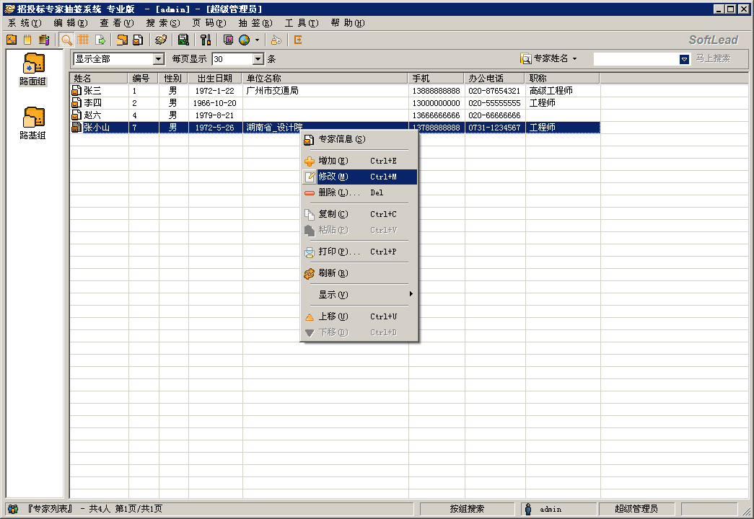Click the magnifier search toolbar icon
Image resolution: width=754 pixels, height=519 pixels.
pos(66,40)
